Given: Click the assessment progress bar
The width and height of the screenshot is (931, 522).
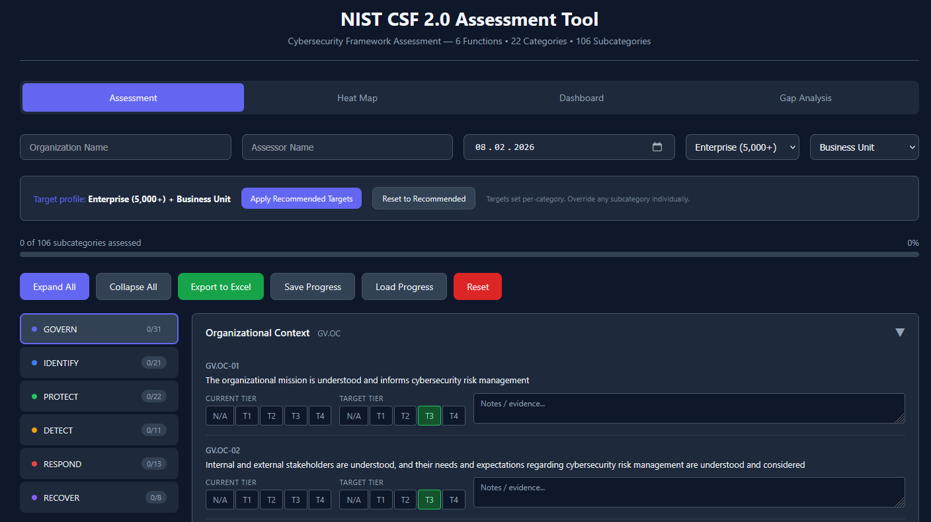Looking at the screenshot, I should [x=469, y=254].
